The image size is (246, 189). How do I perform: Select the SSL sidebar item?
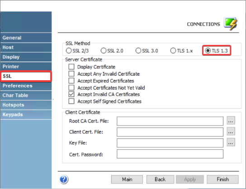tap(26, 76)
